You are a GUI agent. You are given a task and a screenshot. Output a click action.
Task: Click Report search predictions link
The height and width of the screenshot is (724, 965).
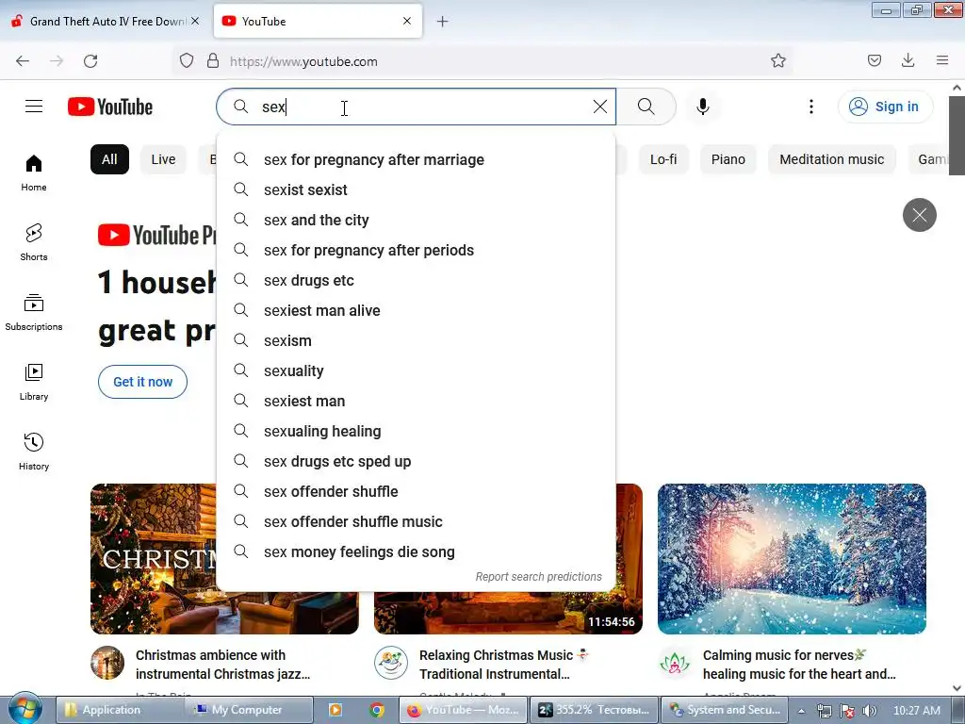click(x=538, y=577)
